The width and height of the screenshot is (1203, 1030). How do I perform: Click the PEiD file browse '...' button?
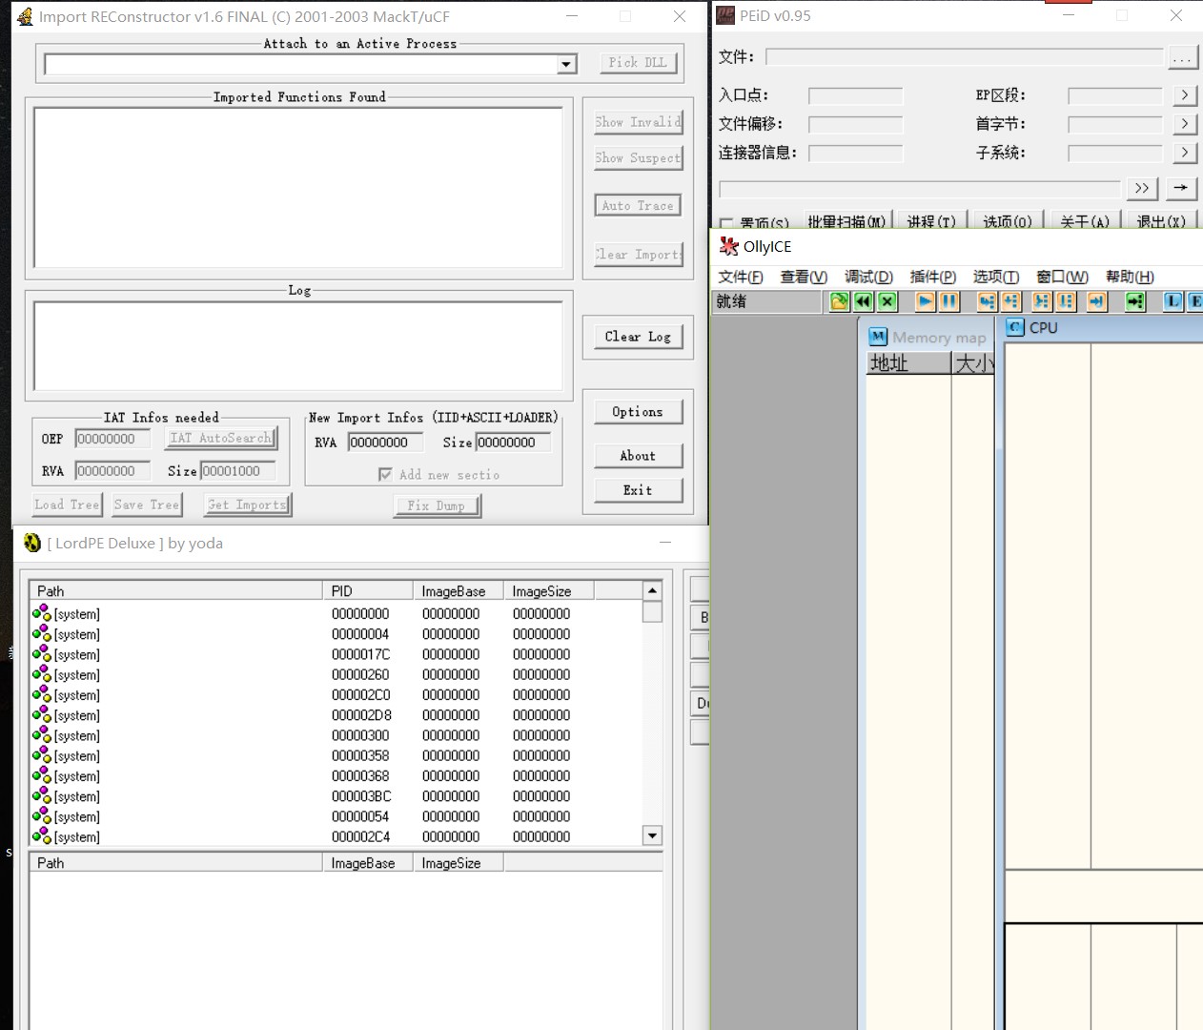tap(1181, 58)
